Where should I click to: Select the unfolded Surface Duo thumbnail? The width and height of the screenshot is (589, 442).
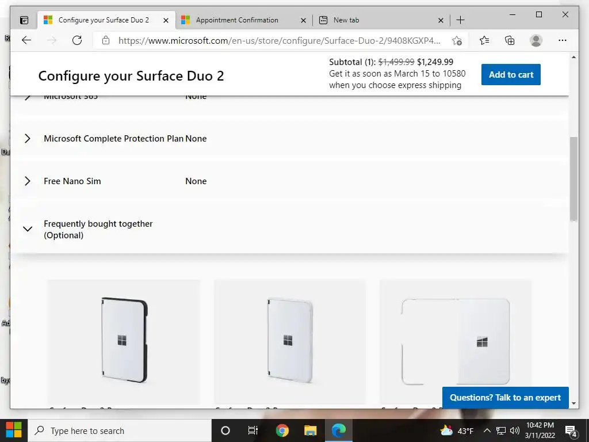456,342
